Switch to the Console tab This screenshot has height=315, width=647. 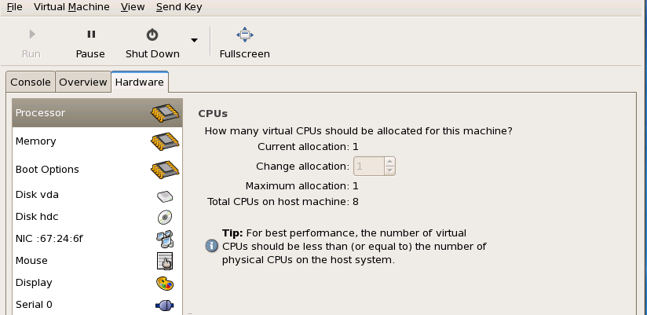[x=31, y=82]
